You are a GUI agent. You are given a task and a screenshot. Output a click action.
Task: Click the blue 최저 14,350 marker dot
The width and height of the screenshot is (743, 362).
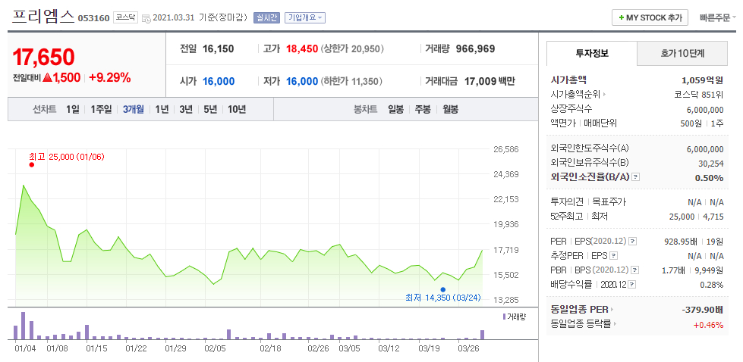pyautogui.click(x=442, y=290)
